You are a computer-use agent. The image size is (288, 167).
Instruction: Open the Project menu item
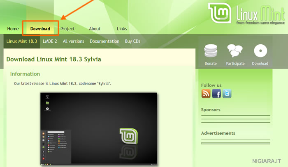click(x=67, y=29)
